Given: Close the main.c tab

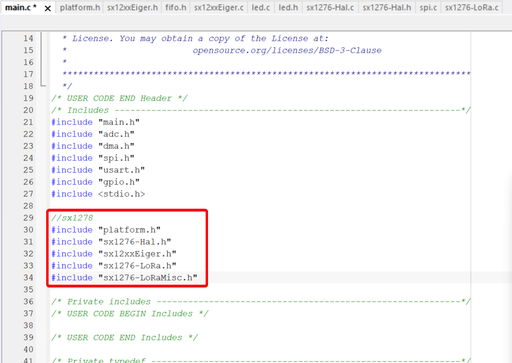Looking at the screenshot, I should pyautogui.click(x=48, y=8).
